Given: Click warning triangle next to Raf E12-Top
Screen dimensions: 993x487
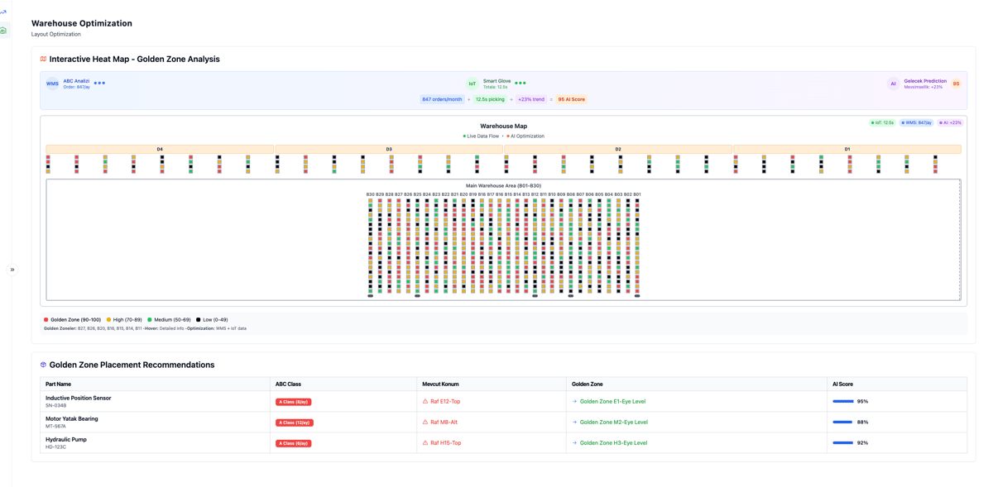Looking at the screenshot, I should [x=425, y=401].
